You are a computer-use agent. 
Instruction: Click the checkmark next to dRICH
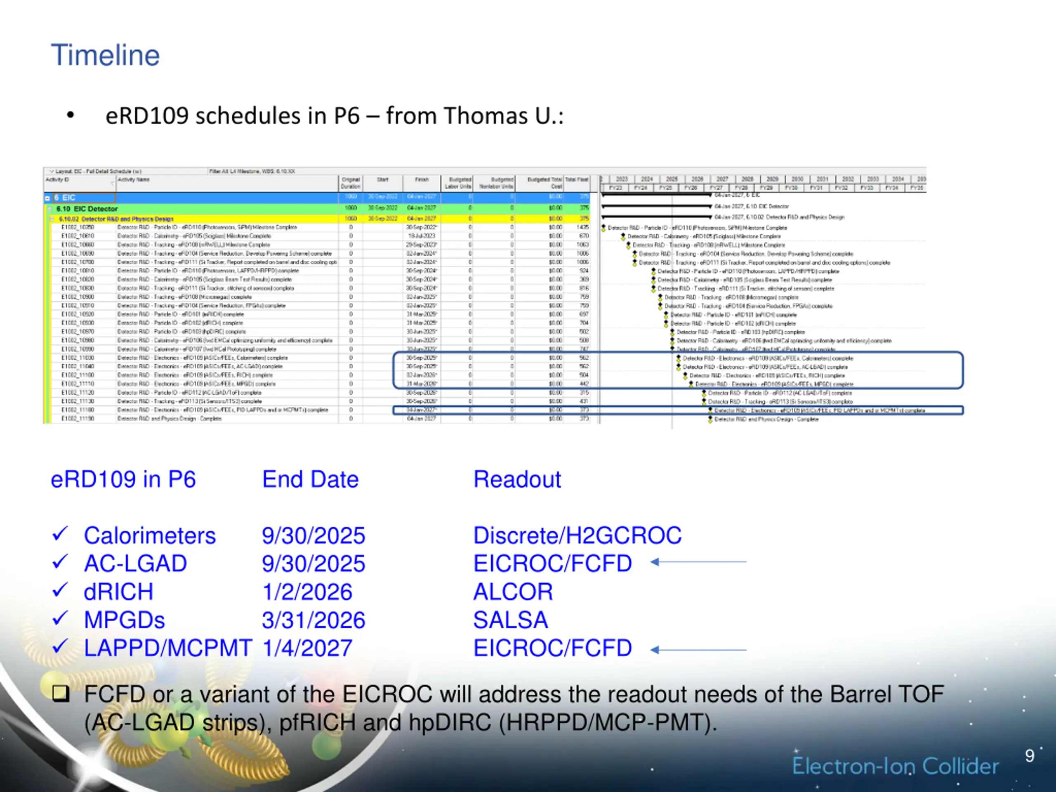(61, 590)
